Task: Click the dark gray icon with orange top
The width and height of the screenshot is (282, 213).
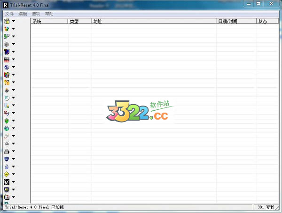Action: 7,90
